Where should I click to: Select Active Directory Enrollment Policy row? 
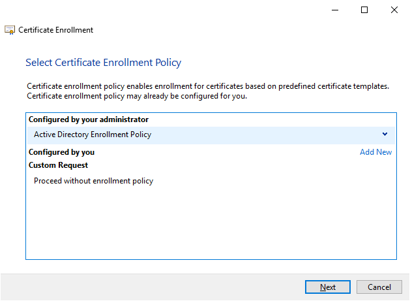click(211, 135)
